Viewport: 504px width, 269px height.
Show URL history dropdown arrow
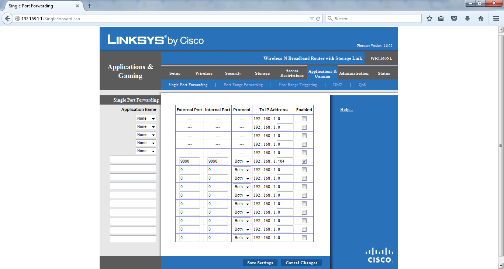[312, 18]
